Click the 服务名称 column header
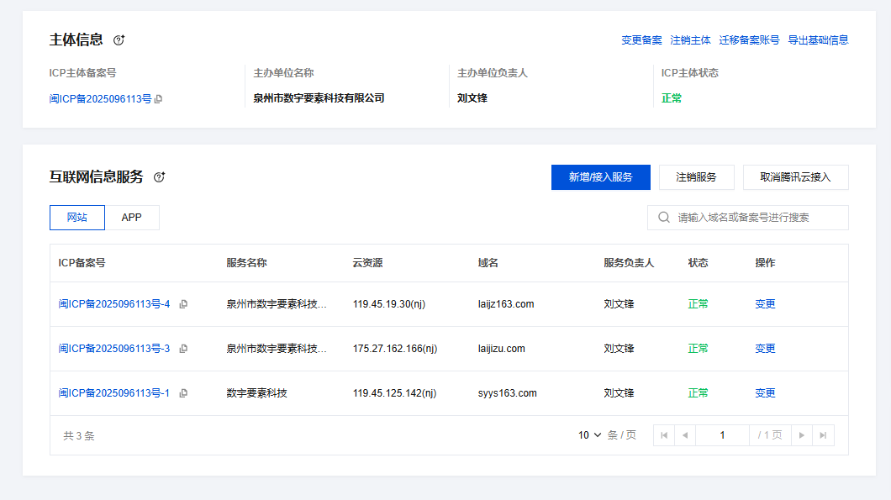Viewport: 891px width, 500px height. click(246, 263)
